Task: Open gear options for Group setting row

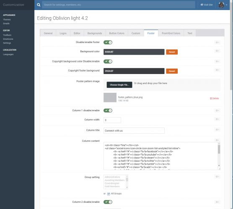Action: pos(217,176)
